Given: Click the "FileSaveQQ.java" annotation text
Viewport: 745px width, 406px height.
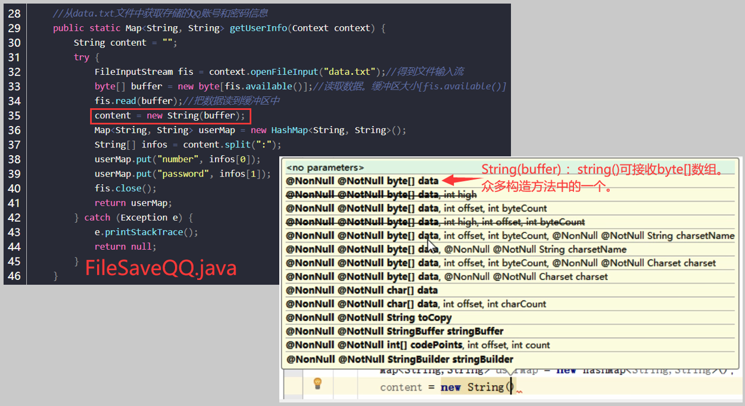Looking at the screenshot, I should (x=161, y=268).
